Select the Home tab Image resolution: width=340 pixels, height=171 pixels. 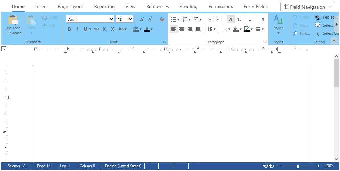[x=18, y=6]
